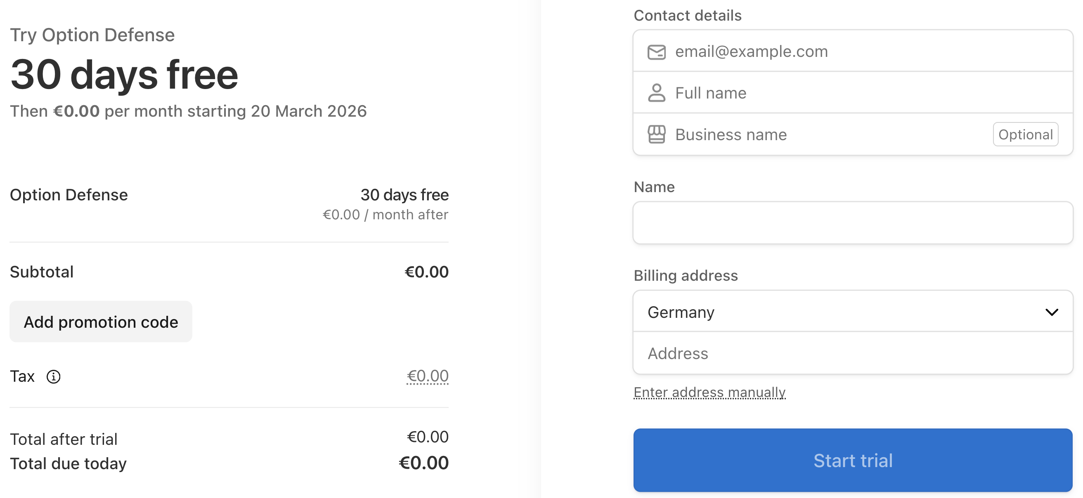The image size is (1083, 498).
Task: Click the chevron arrow on Germany selector
Action: click(x=1052, y=312)
